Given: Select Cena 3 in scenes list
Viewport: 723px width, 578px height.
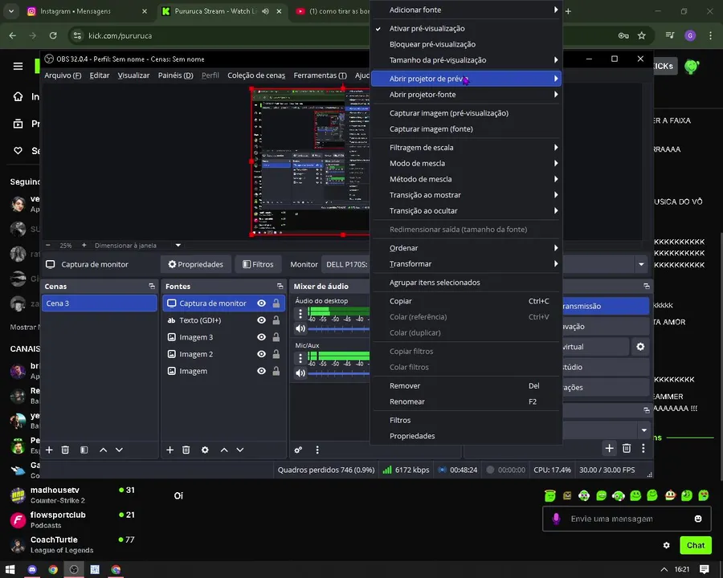Looking at the screenshot, I should tap(100, 303).
